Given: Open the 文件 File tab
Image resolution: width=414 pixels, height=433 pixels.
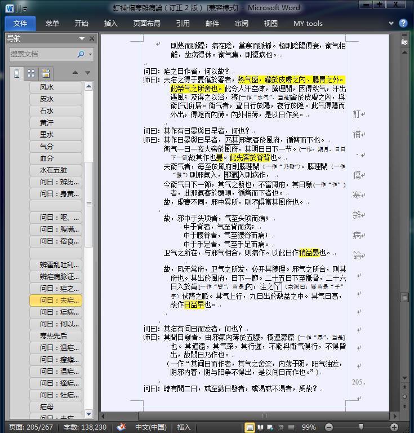Looking at the screenshot, I should tap(20, 24).
